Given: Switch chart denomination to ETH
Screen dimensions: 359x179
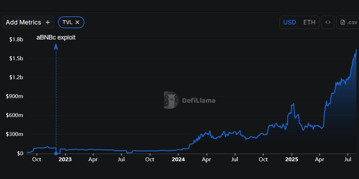Looking at the screenshot, I should click(x=309, y=22).
